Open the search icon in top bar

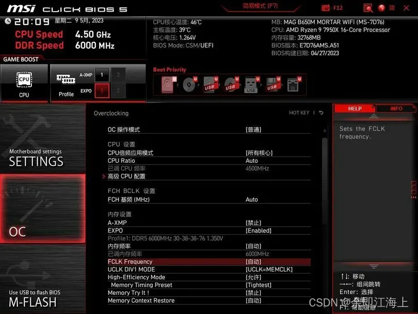coord(368,8)
